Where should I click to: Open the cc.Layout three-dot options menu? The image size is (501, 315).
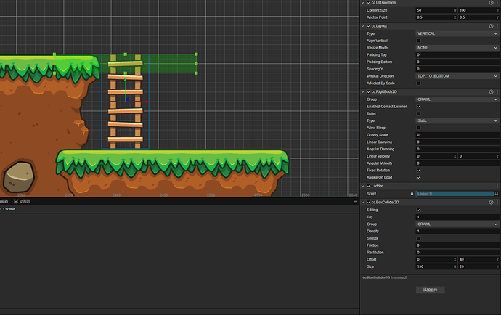tap(496, 25)
